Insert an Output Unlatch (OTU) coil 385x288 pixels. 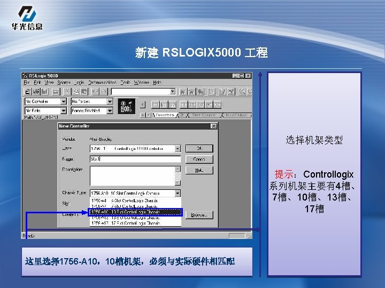(x=217, y=105)
